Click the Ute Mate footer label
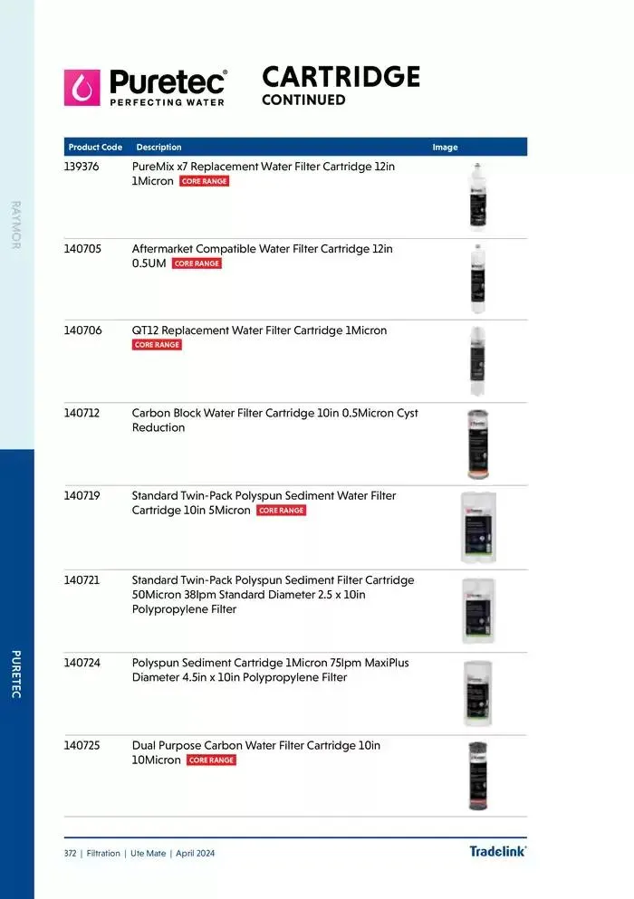Image resolution: width=634 pixels, height=899 pixels. point(148,853)
